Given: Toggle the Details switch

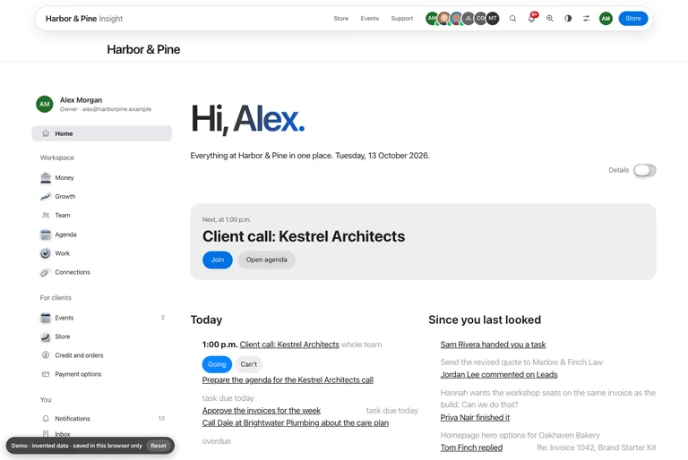Looking at the screenshot, I should click(x=645, y=170).
